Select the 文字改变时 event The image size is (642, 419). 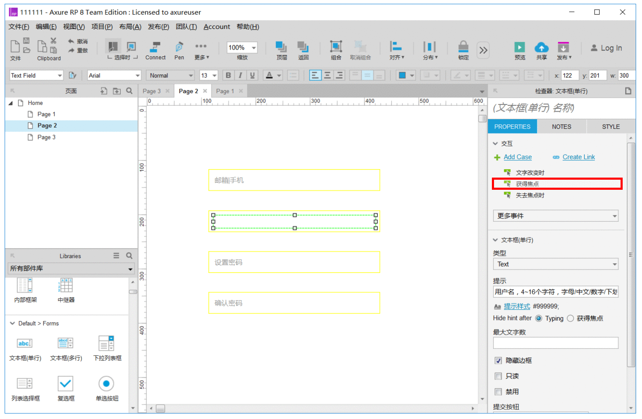(530, 173)
